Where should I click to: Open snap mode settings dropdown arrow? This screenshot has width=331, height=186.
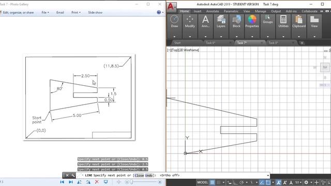coord(224,182)
